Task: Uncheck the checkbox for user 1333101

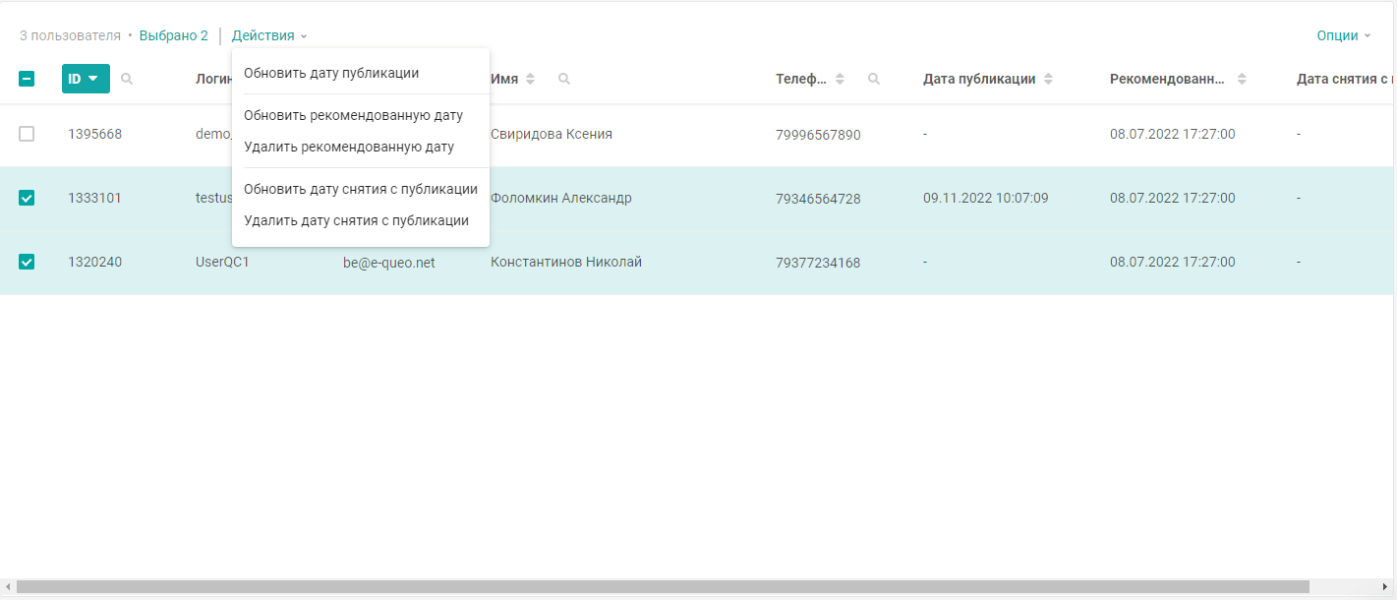Action: 27,198
